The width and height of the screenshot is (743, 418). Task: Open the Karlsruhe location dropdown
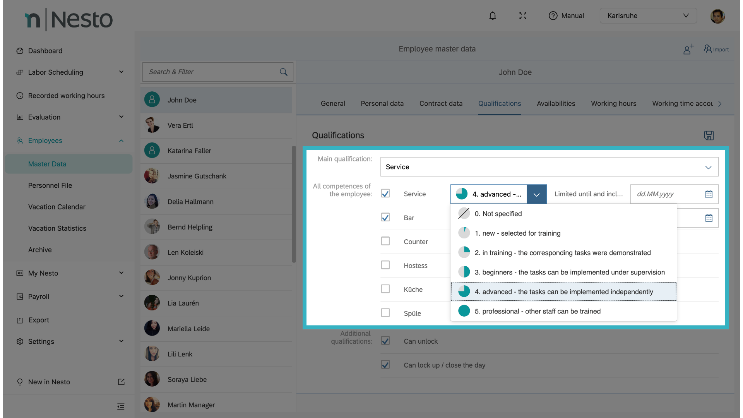(x=648, y=16)
